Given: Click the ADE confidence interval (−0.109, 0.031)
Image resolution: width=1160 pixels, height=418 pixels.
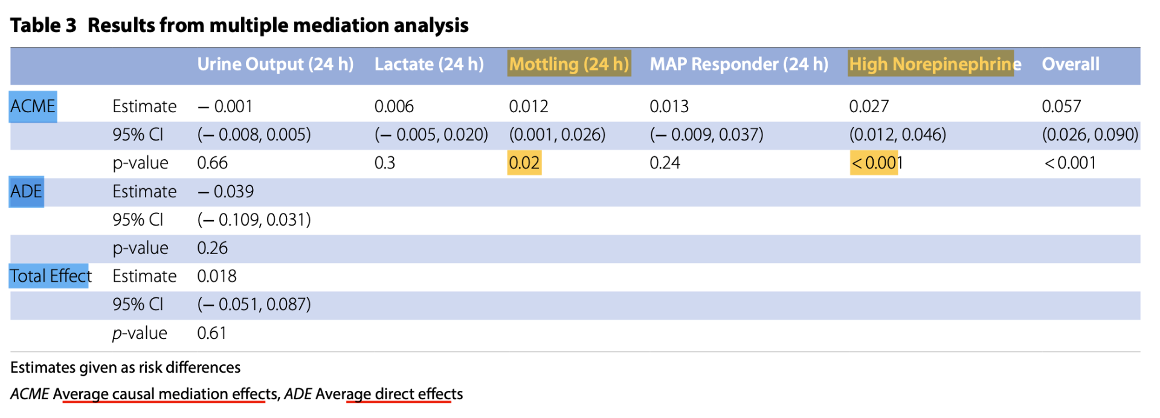Looking at the screenshot, I should point(254,220).
